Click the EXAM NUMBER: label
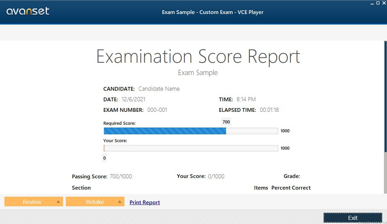The width and height of the screenshot is (387, 224). tap(123, 110)
